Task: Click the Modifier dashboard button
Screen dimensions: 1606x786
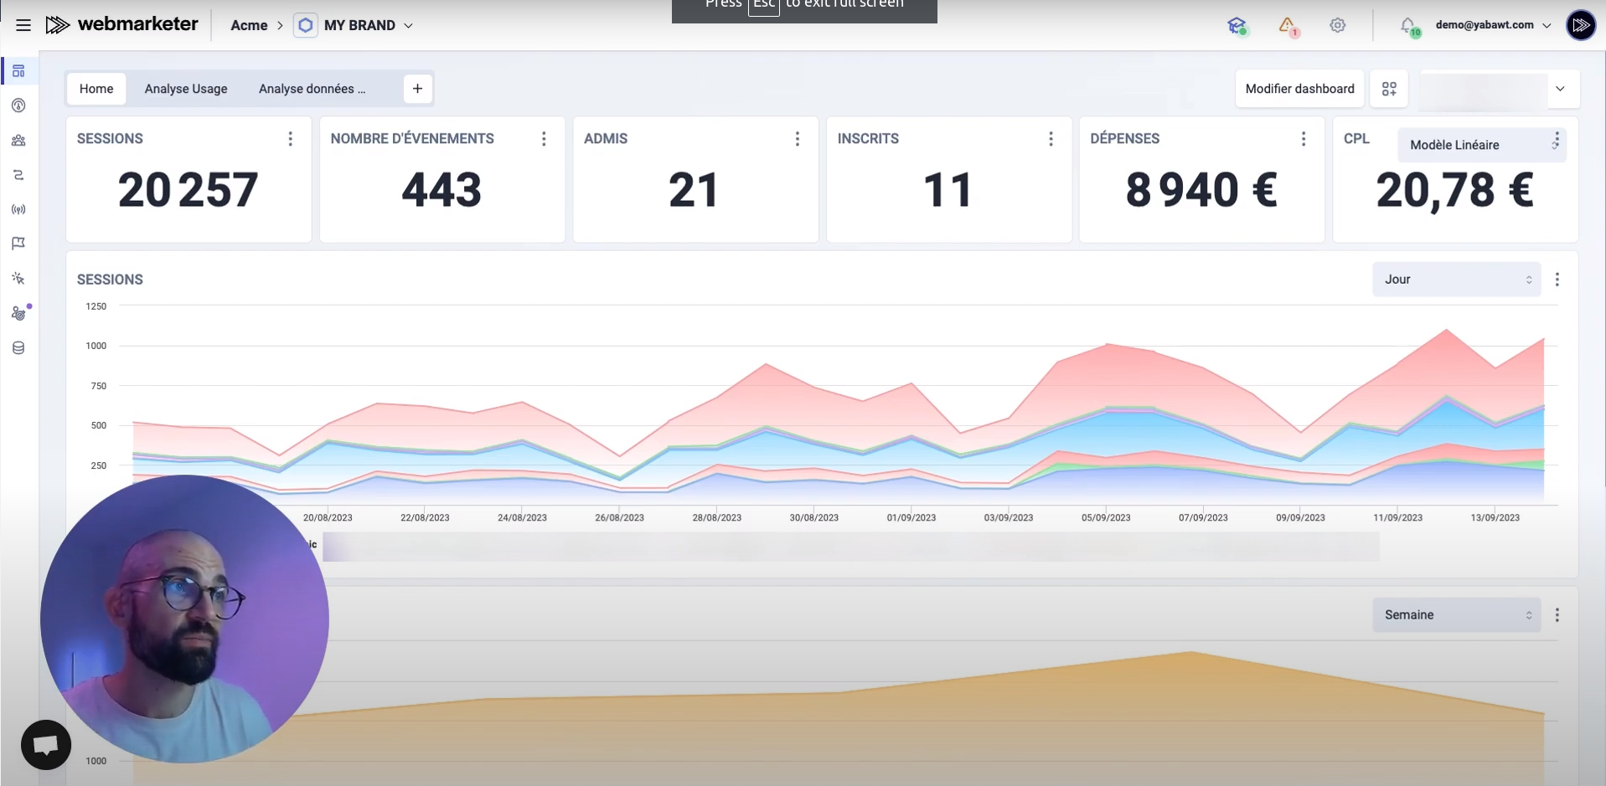Action: [1299, 89]
